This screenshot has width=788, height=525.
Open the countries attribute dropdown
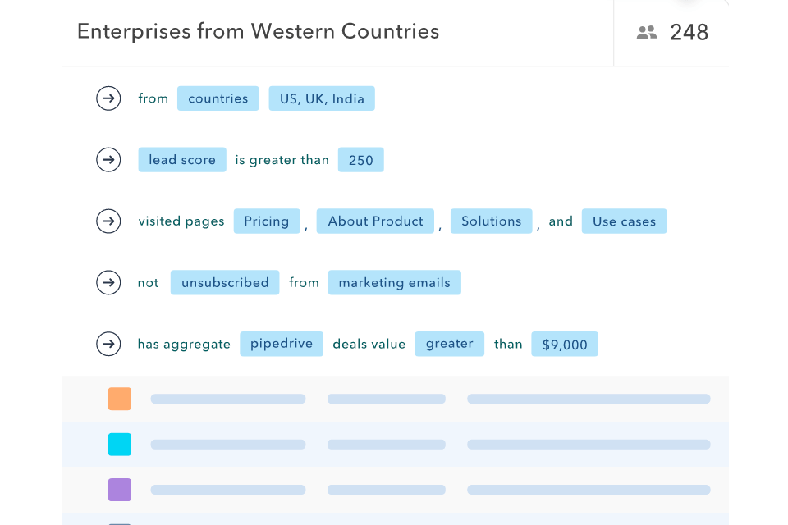pos(218,98)
